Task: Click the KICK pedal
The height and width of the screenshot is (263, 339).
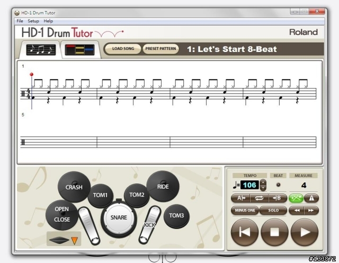Action: [149, 225]
